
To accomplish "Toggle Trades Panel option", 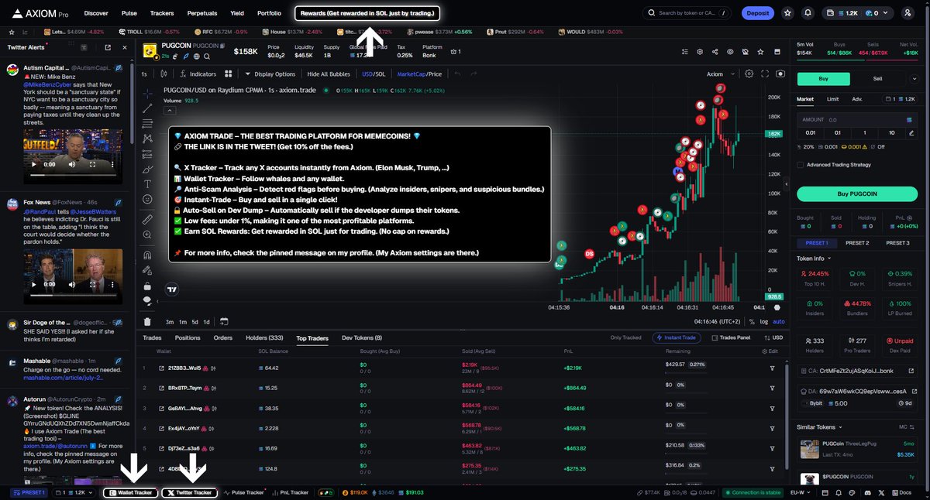I will (x=731, y=337).
